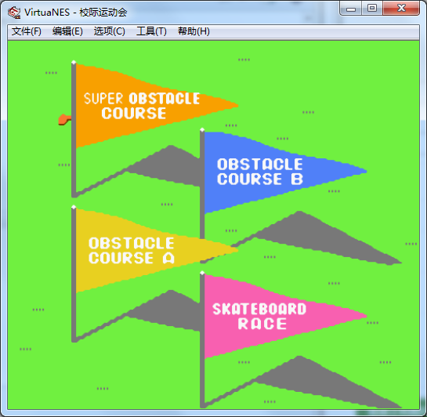This screenshot has height=417, width=427.
Task: Click the white tip of the yellow flagpole
Action: point(74,207)
